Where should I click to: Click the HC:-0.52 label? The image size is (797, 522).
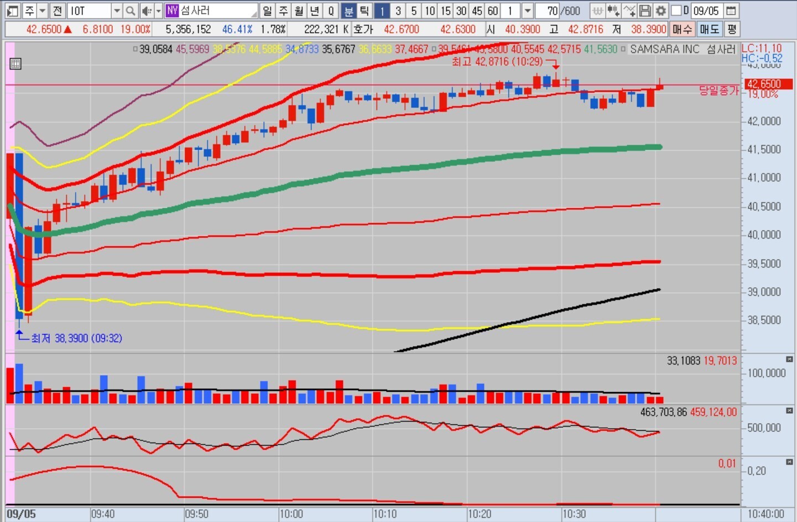(x=762, y=57)
